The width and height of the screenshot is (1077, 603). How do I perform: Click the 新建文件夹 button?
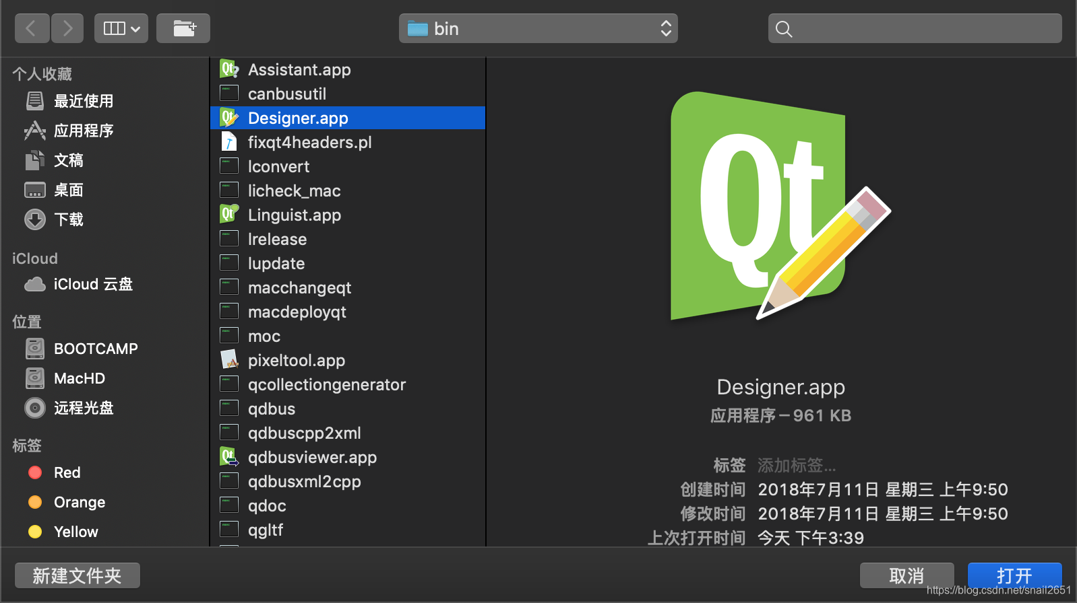(78, 575)
